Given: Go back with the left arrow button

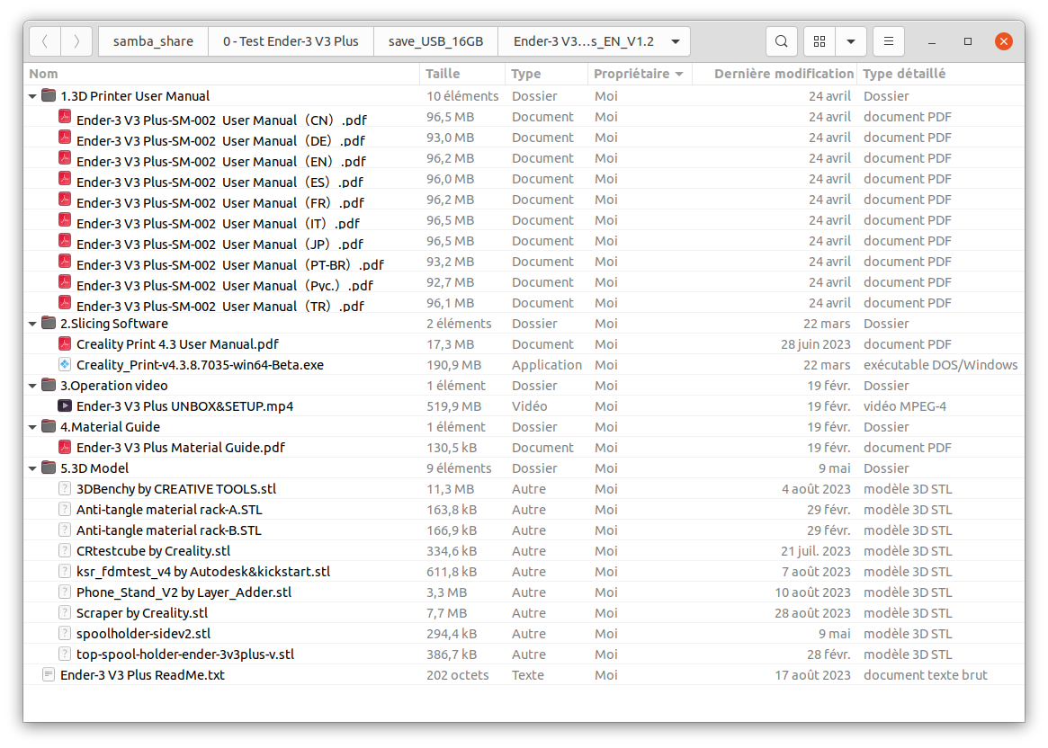Looking at the screenshot, I should (45, 41).
